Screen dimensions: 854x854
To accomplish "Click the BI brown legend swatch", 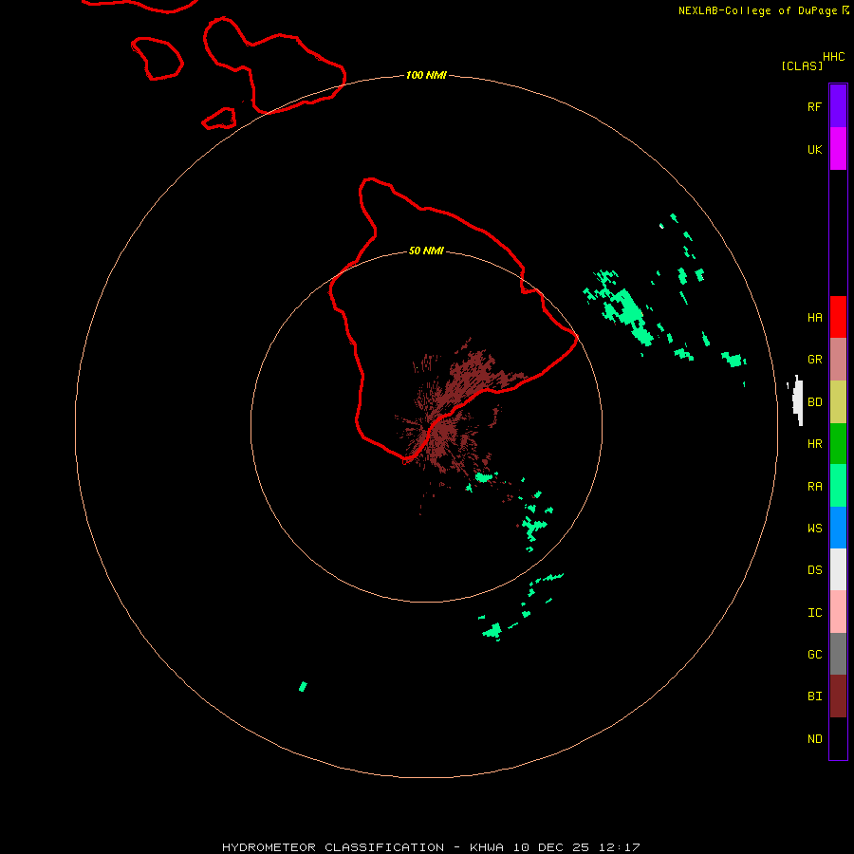I will 838,696.
